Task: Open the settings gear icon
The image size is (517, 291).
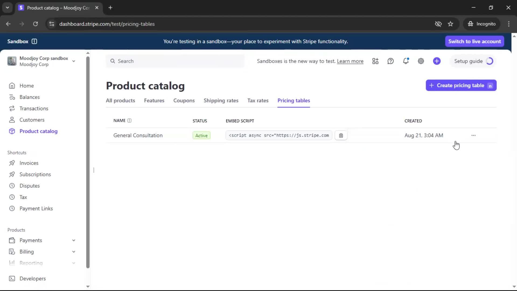Action: click(421, 61)
